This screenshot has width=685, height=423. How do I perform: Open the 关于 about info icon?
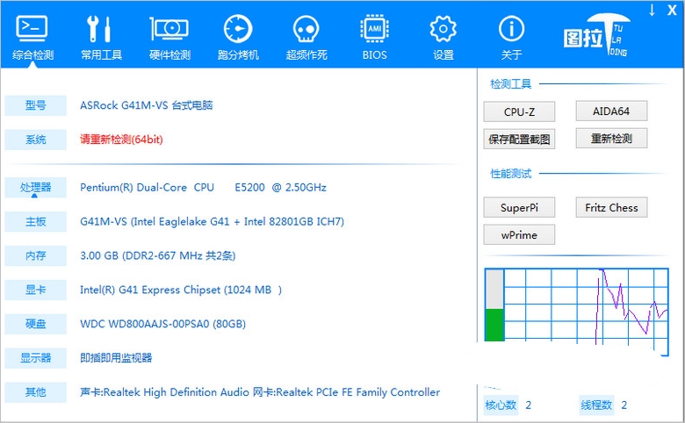click(x=512, y=38)
